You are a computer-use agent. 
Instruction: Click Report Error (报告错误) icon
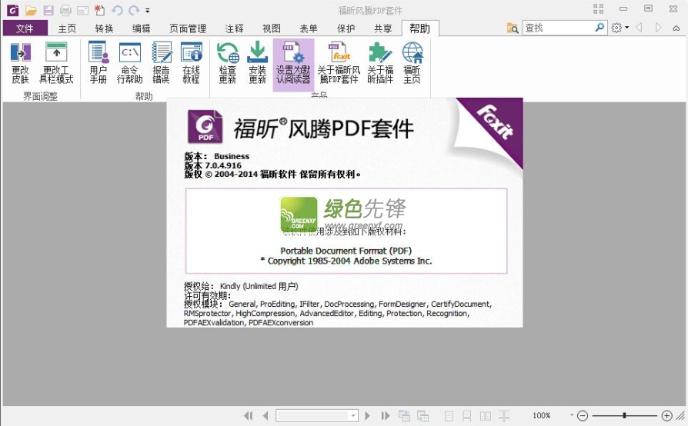[x=161, y=63]
